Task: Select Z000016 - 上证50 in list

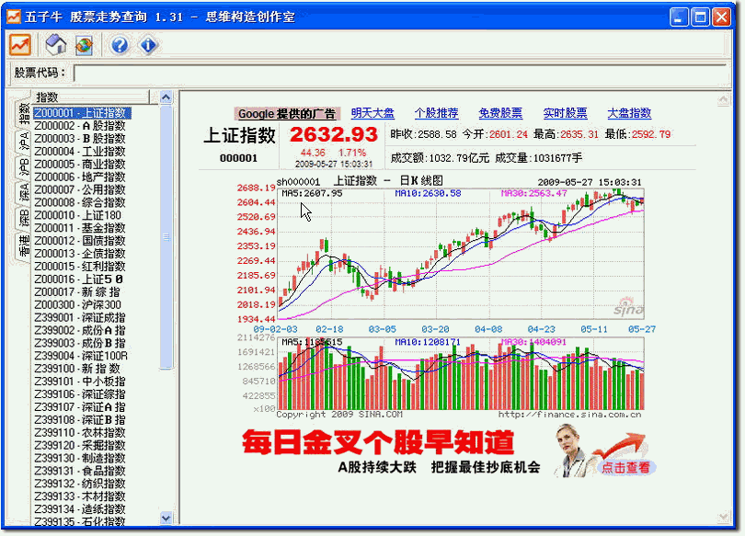Action: (x=79, y=279)
